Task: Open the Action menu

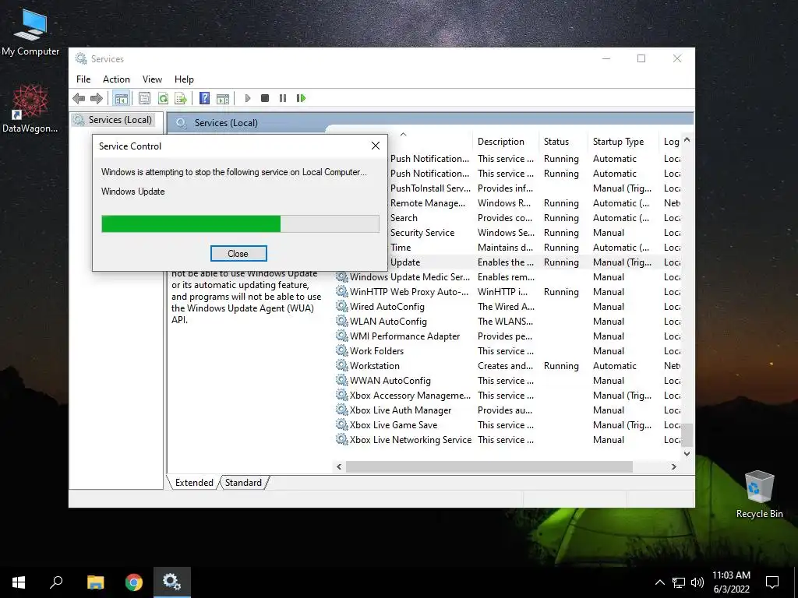Action: [116, 79]
